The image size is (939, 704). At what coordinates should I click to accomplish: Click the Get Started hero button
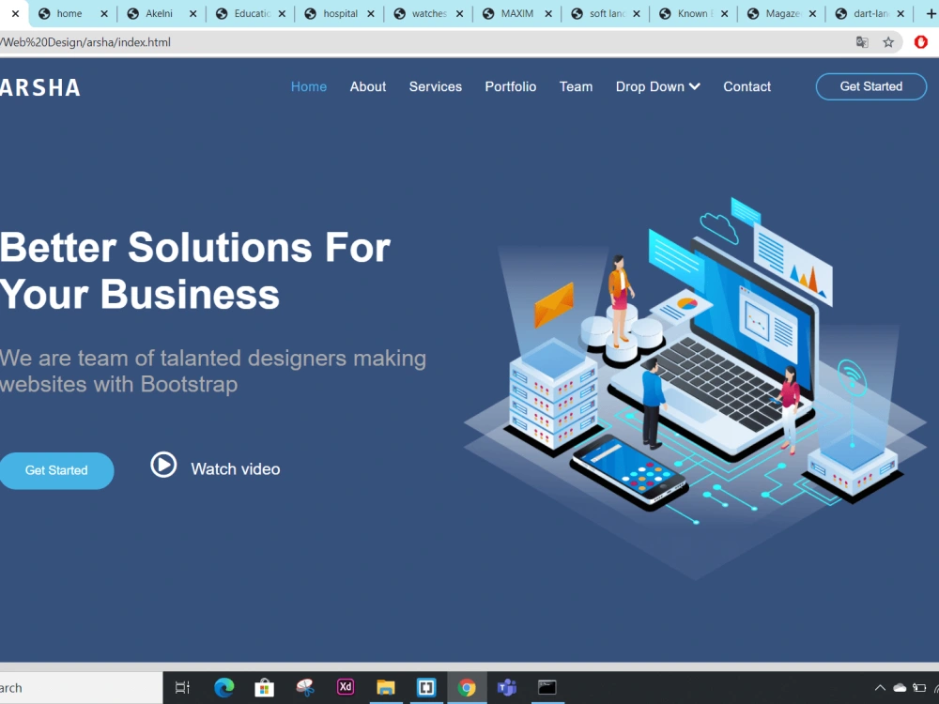click(55, 469)
